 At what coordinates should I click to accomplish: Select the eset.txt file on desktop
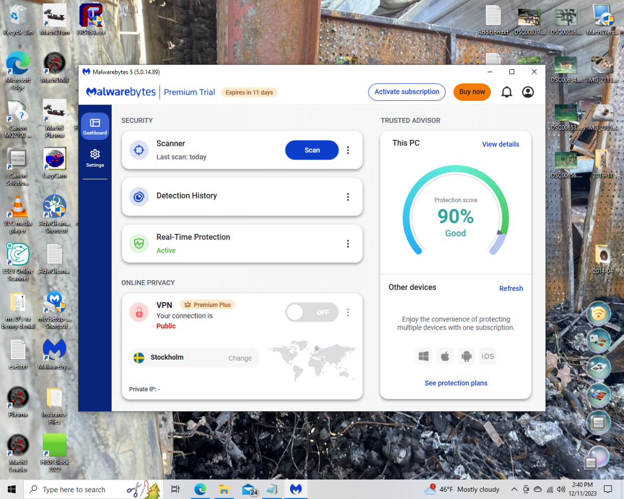pos(18,354)
